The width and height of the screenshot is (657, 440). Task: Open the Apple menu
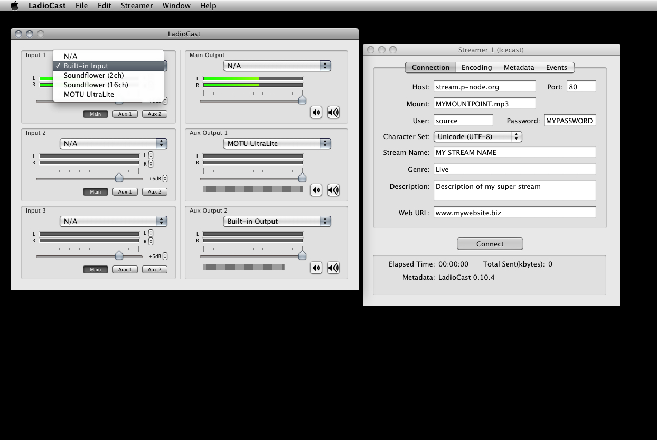14,6
